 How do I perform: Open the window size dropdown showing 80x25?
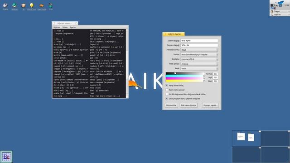[x=199, y=50]
